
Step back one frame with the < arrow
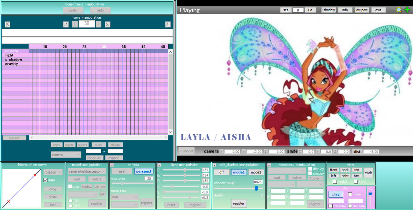[75, 24]
